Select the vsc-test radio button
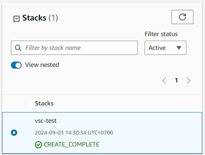This screenshot has width=205, height=155. [x=14, y=133]
